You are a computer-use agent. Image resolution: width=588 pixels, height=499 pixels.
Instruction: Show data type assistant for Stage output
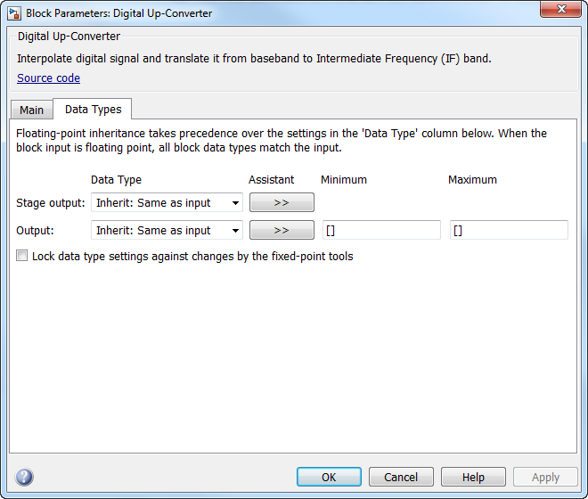(282, 202)
